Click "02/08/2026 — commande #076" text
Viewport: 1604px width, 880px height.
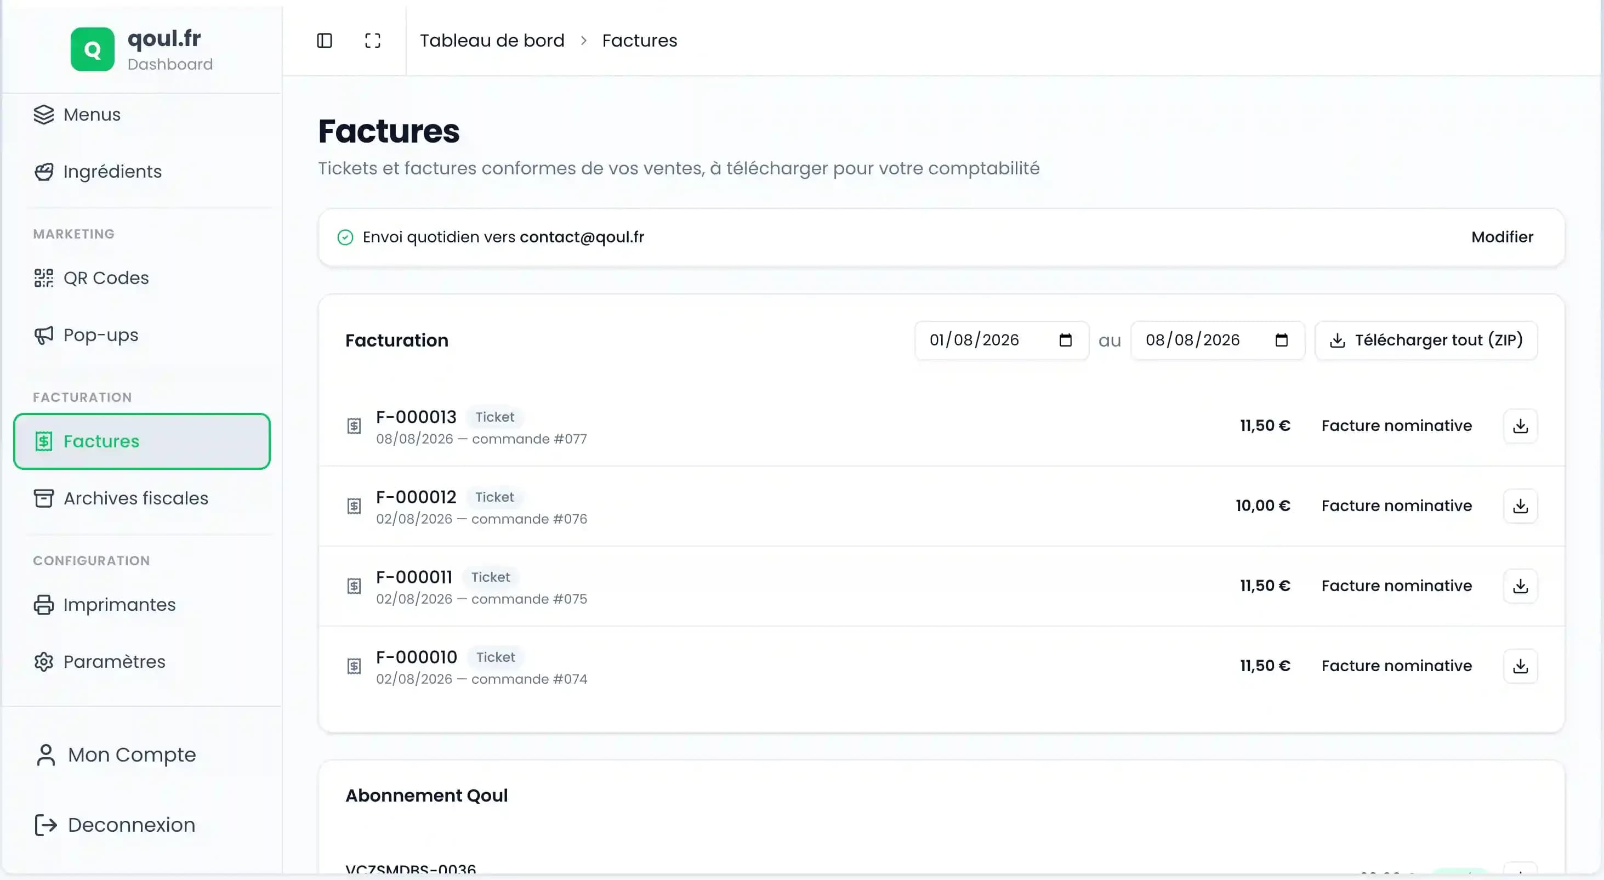point(481,519)
